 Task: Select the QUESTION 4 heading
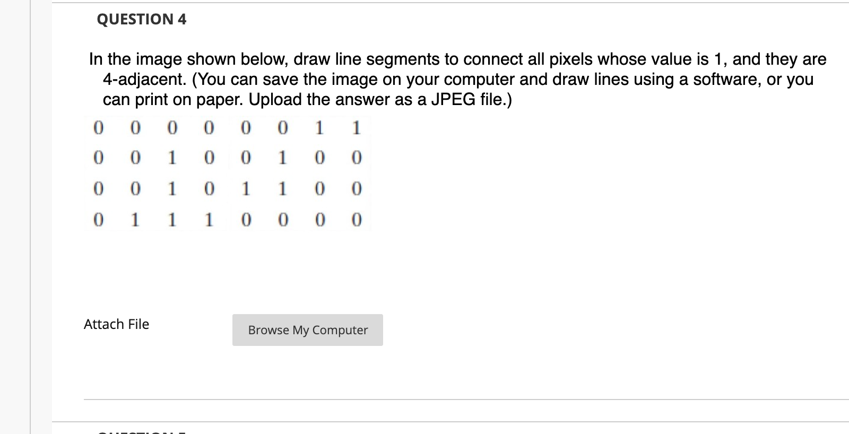(141, 20)
